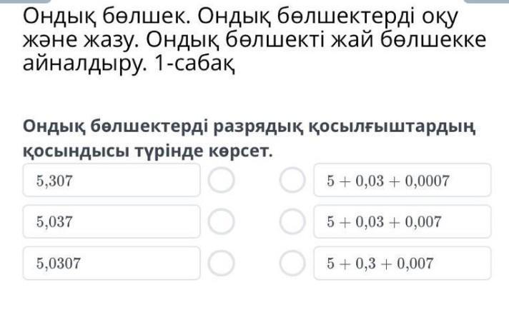The image size is (509, 317).
Task: Click the 5,037 answer card
Action: point(111,222)
